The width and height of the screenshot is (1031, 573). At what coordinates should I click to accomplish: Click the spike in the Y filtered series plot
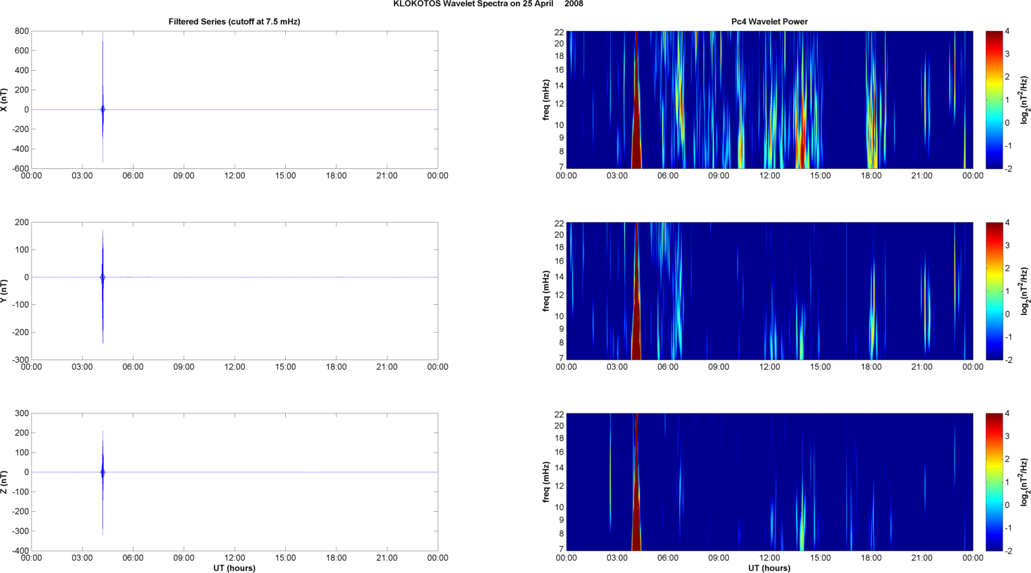(x=102, y=287)
